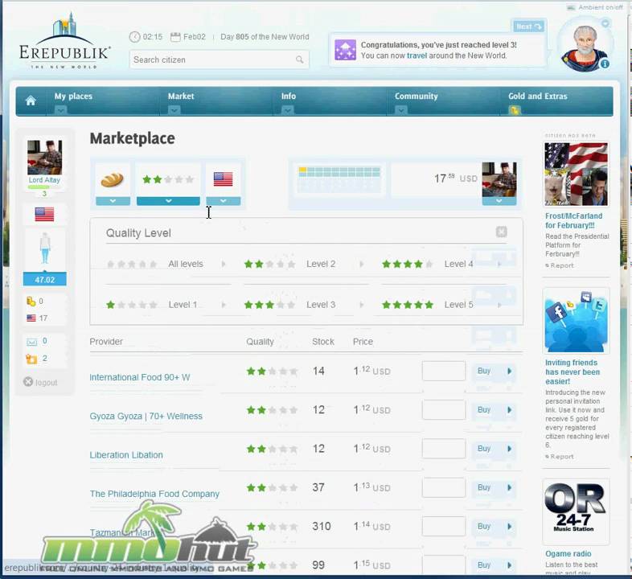Image resolution: width=632 pixels, height=579 pixels.
Task: Expand the dropdown under citizen avatar
Action: pos(499,201)
